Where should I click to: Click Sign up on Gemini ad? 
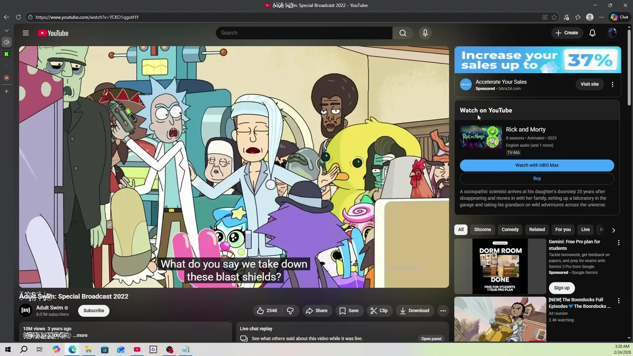pos(562,288)
